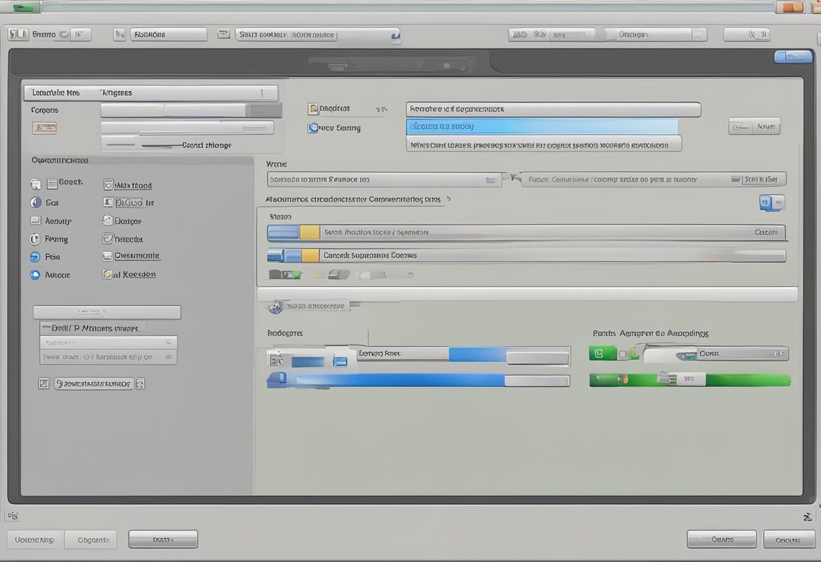821x562 pixels.
Task: Click the yellow icon beside al Keedois
Action: (x=107, y=274)
